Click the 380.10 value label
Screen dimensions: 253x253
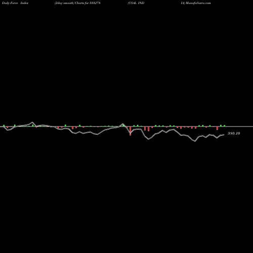[234, 134]
